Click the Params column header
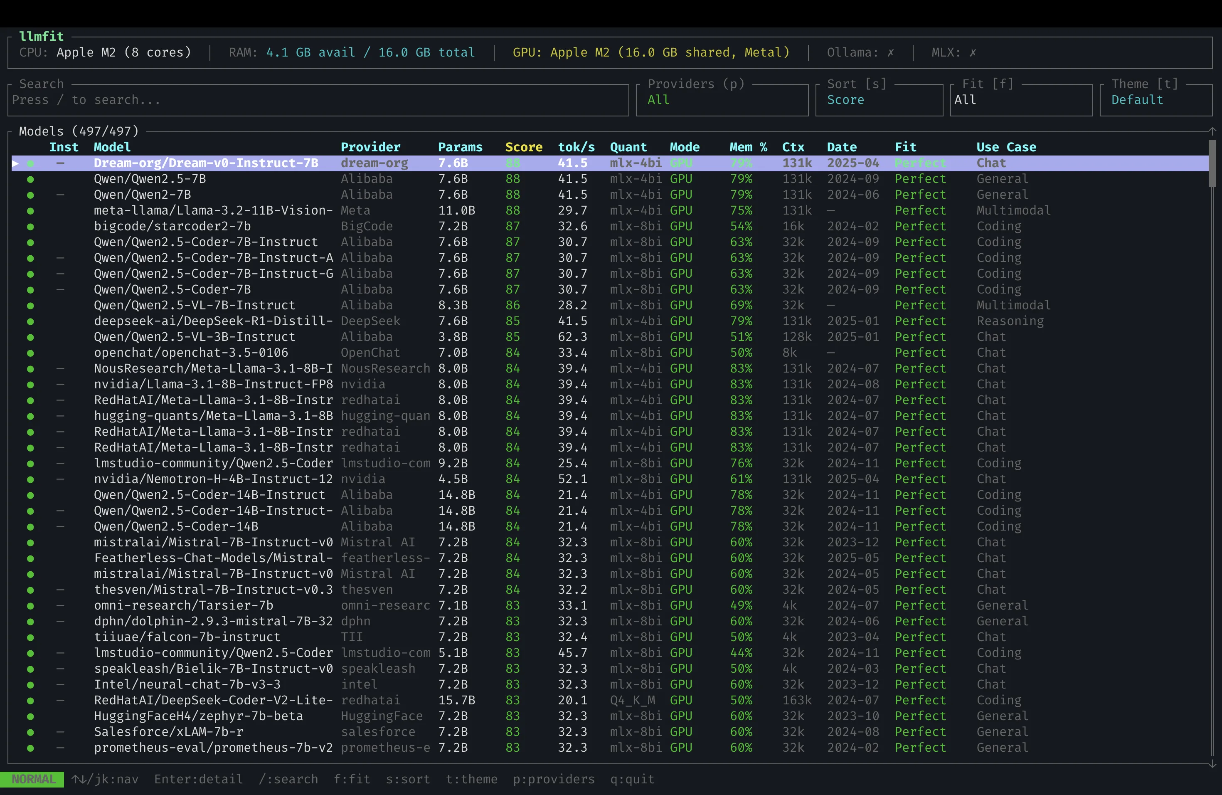 [460, 147]
